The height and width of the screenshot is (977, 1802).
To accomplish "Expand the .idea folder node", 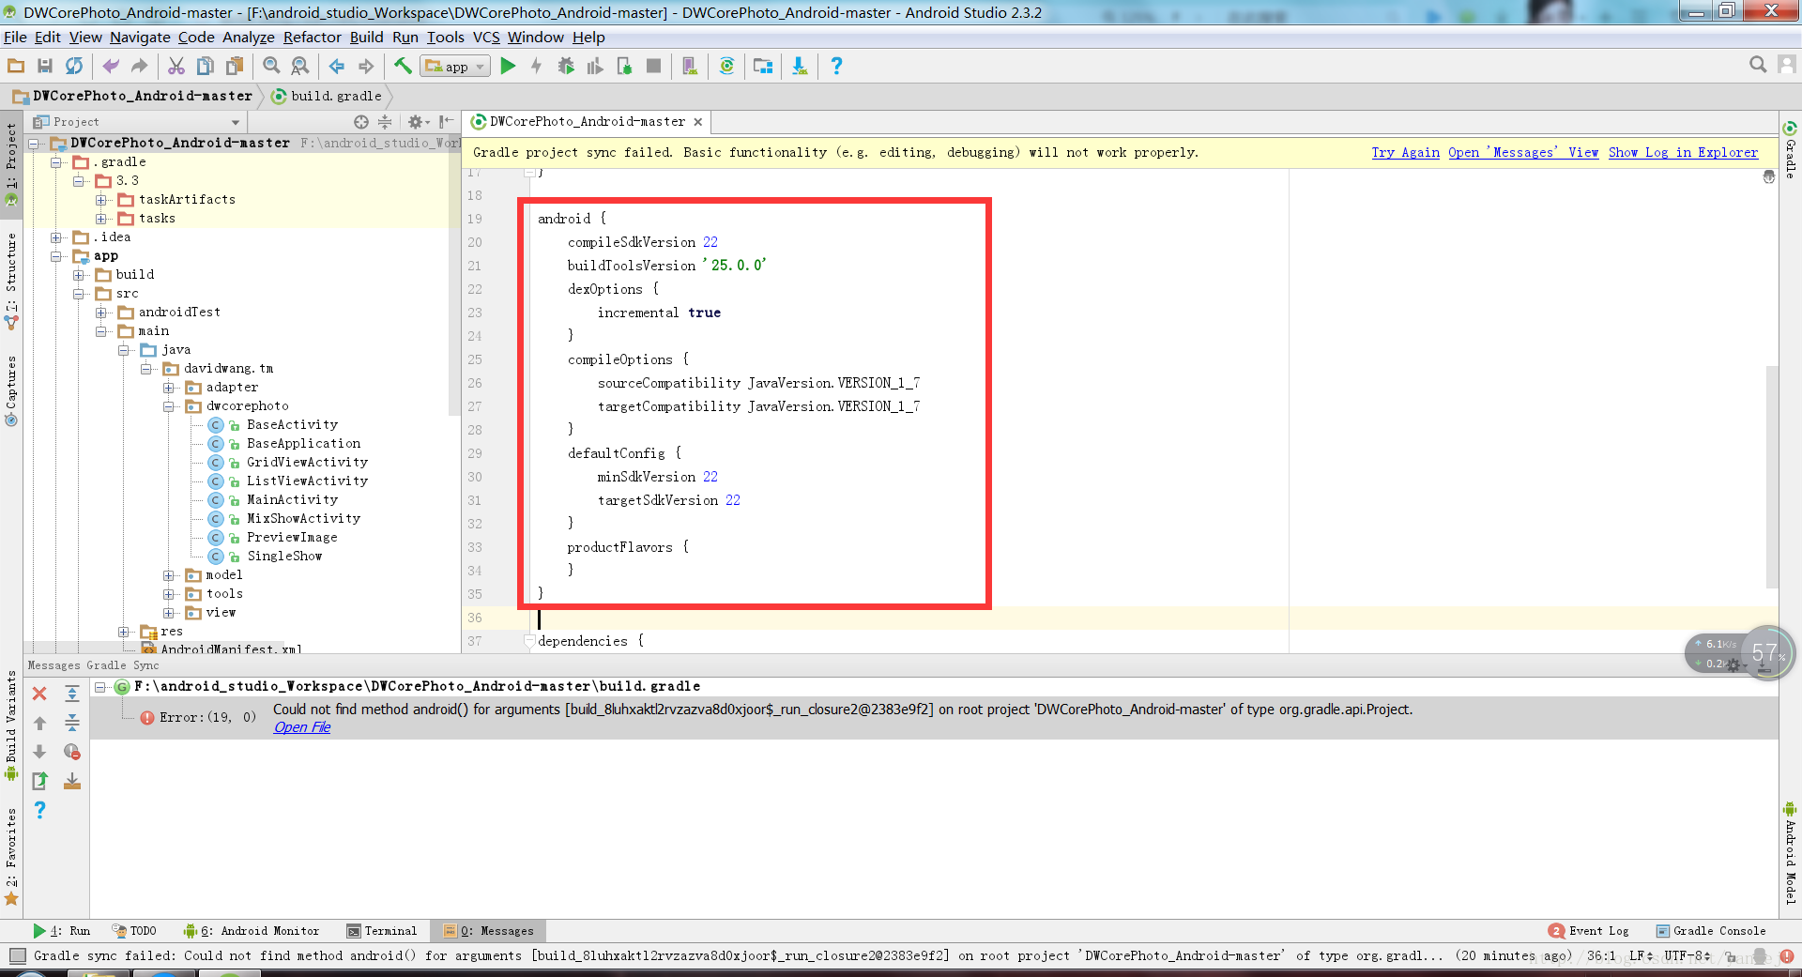I will pyautogui.click(x=56, y=237).
